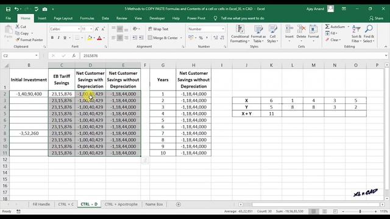The width and height of the screenshot is (390, 219).
Task: Toggle Wrap Text
Action: (158, 29)
